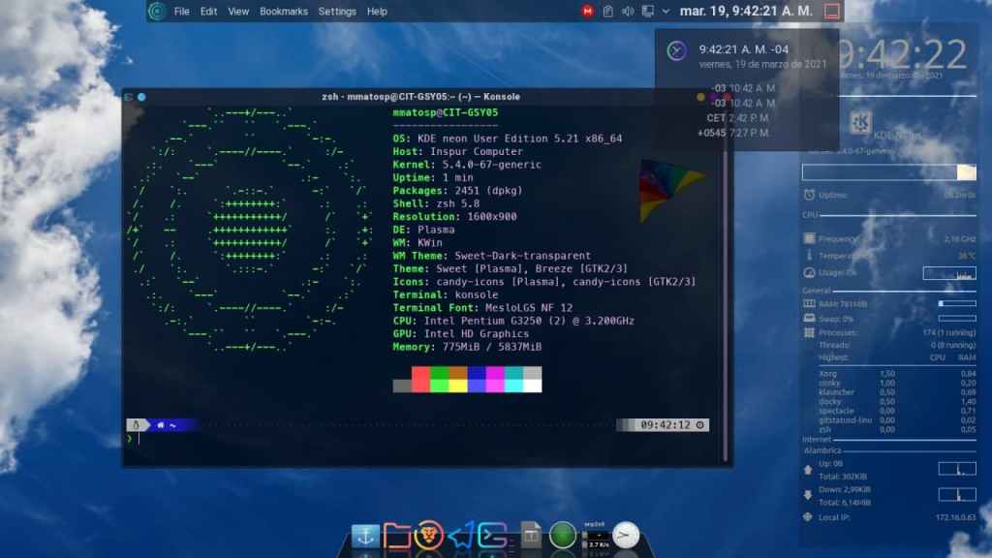
Task: Expand hidden system tray icons arrow
Action: pos(666,12)
